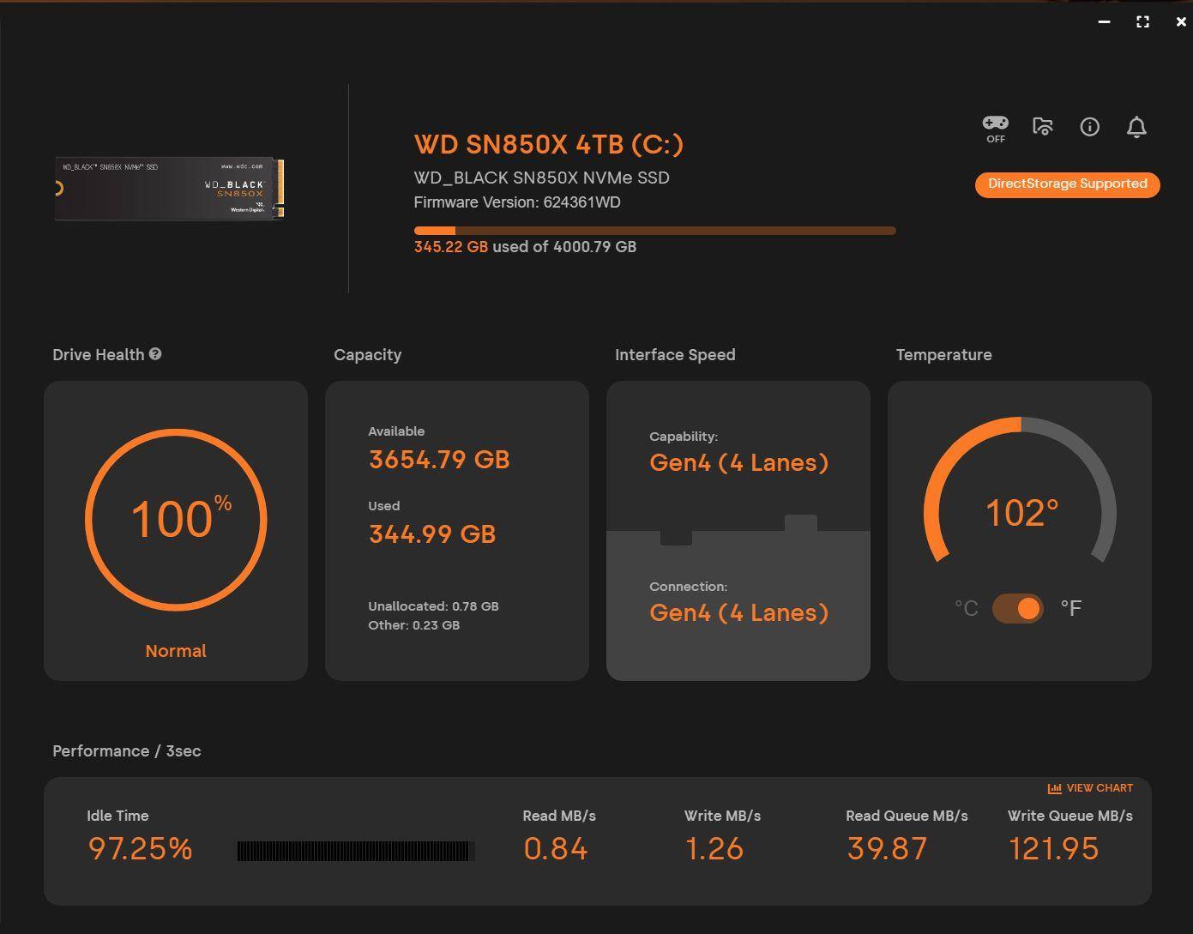Click the 100% drive health circle

[176, 520]
